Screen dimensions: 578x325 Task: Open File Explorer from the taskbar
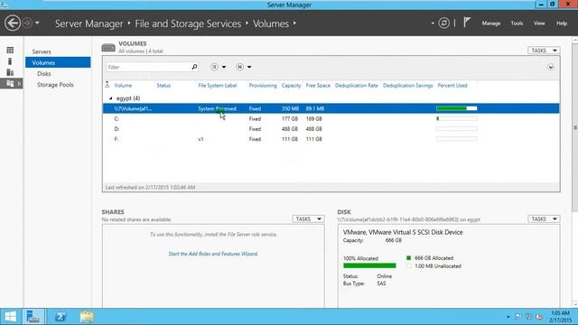(x=87, y=317)
